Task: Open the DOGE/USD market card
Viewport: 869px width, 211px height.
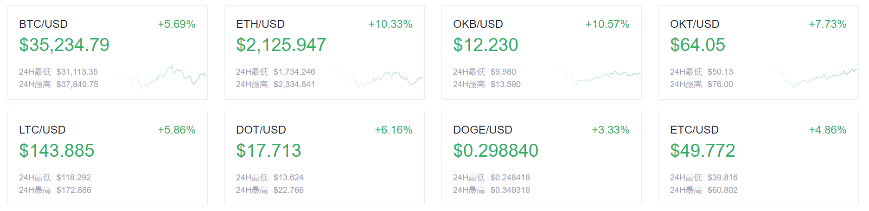Action: 542,158
